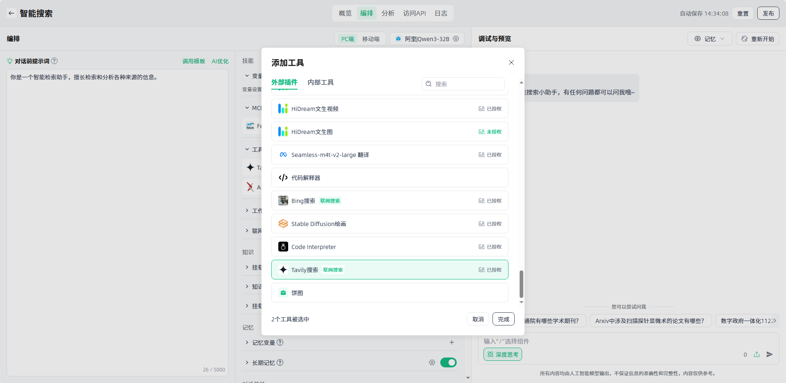This screenshot has height=383, width=786.
Task: Click the back arrow beside 智能搜索
Action: coord(12,13)
